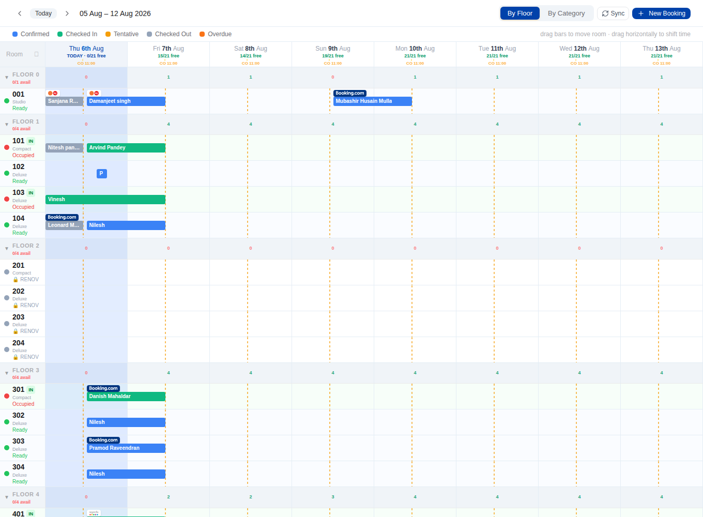Screen dimensions: 703x517
Task: Open the Arvind Pandey booking bar
Action: [x=126, y=148]
